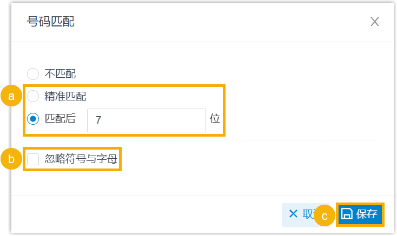Choose the 精准匹配 radio option
Image resolution: width=397 pixels, height=236 pixels.
pyautogui.click(x=33, y=97)
